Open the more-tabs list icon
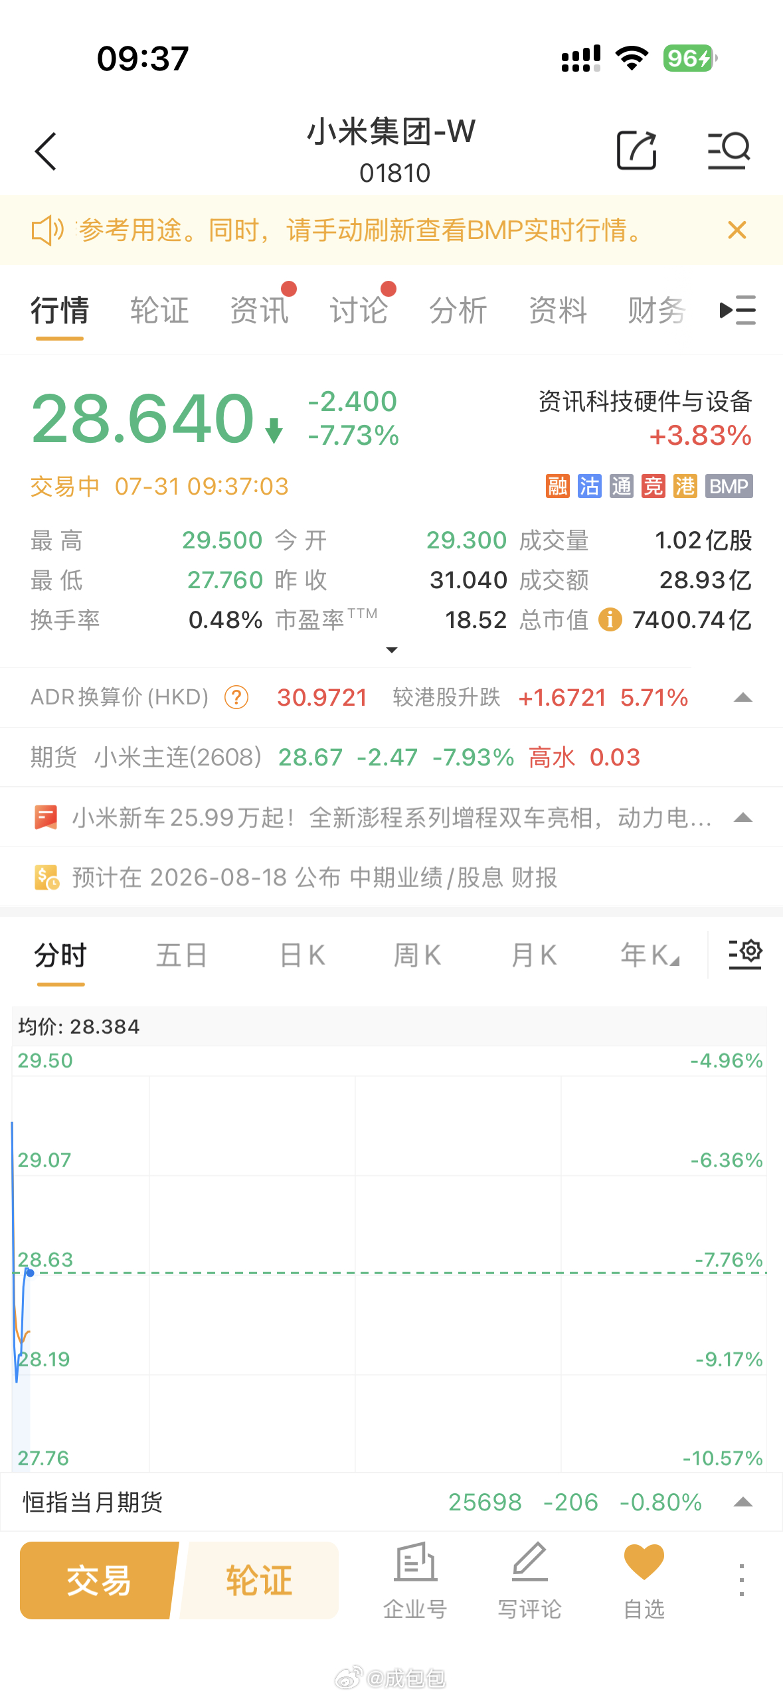This screenshot has height=1697, width=783. pos(738,310)
